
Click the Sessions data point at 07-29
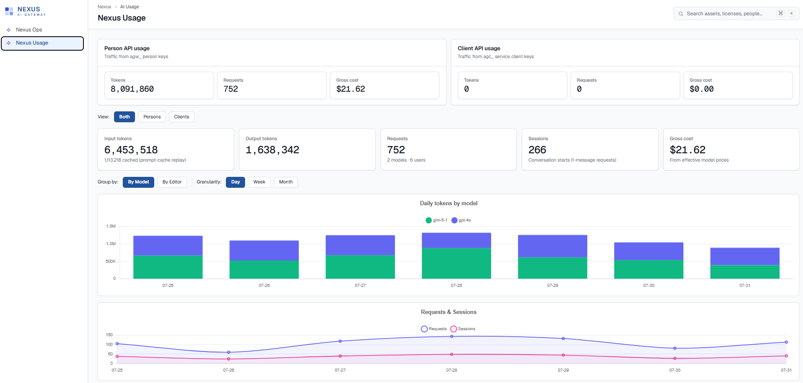pyautogui.click(x=563, y=355)
